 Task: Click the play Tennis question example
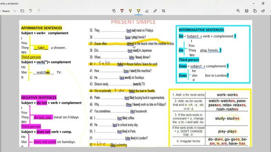point(211,50)
